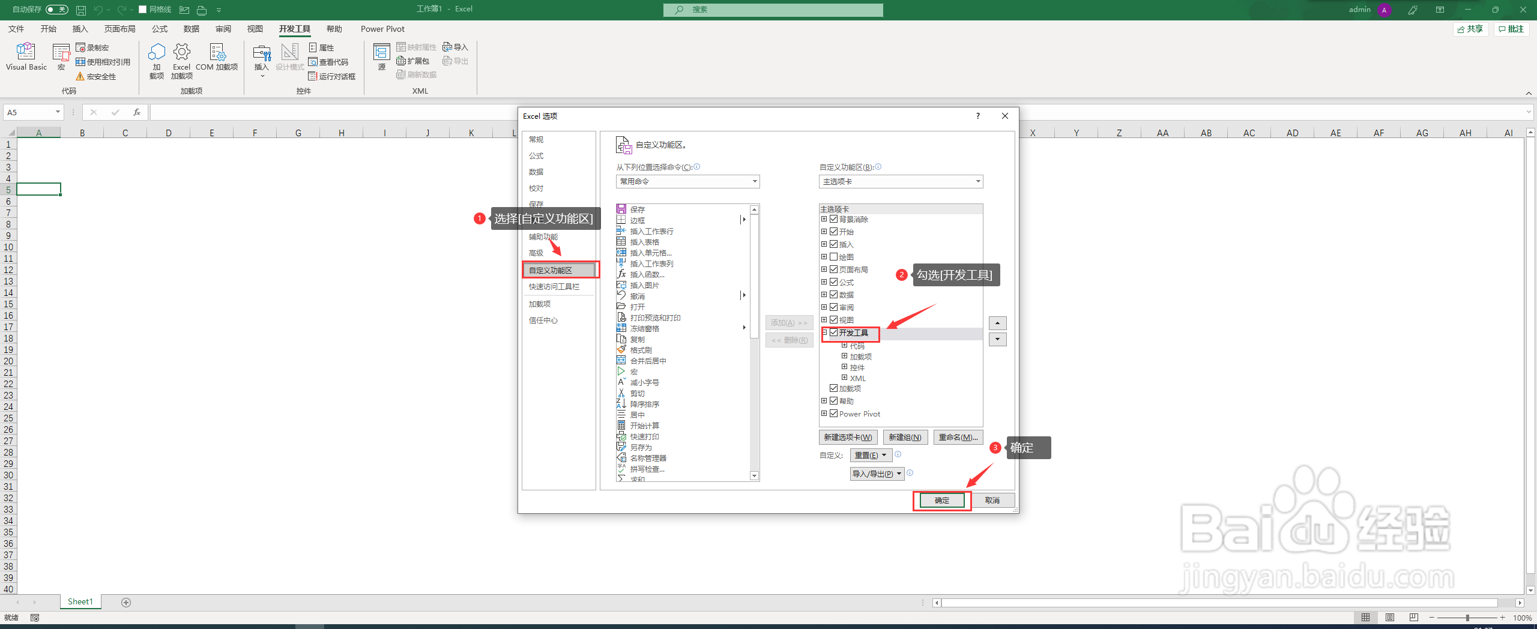Click the zoom in plus button
The image size is (1537, 629).
point(1502,618)
